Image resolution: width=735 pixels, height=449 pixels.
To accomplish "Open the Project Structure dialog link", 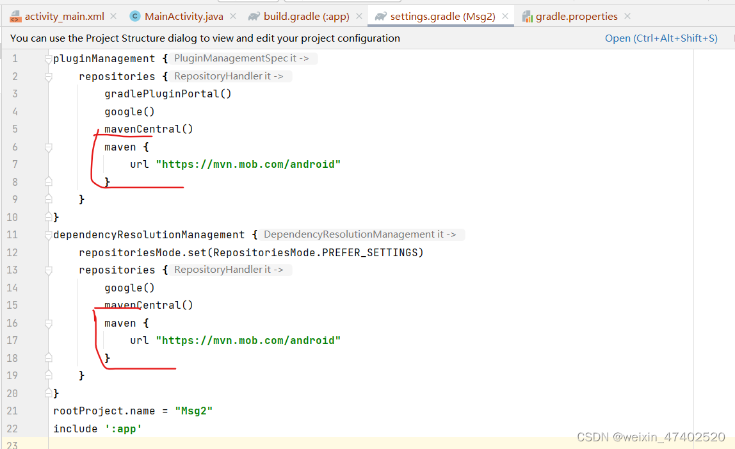I will pyautogui.click(x=661, y=38).
